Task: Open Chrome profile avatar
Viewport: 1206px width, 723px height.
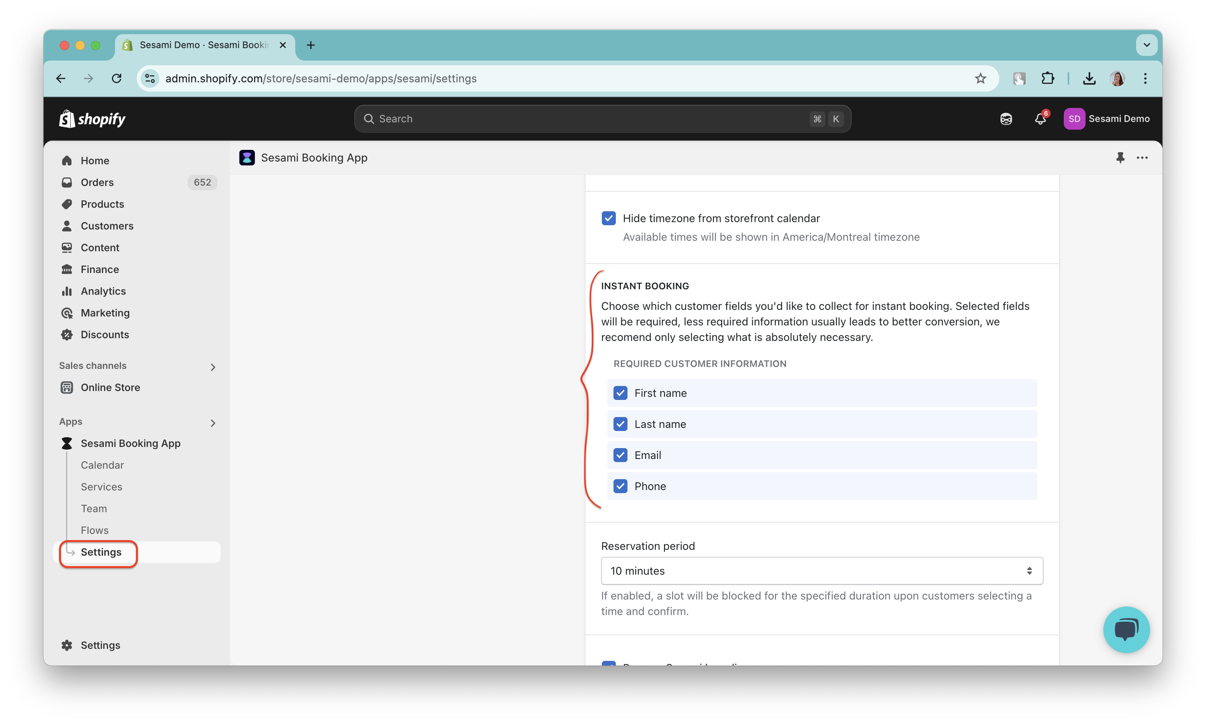Action: click(x=1117, y=78)
